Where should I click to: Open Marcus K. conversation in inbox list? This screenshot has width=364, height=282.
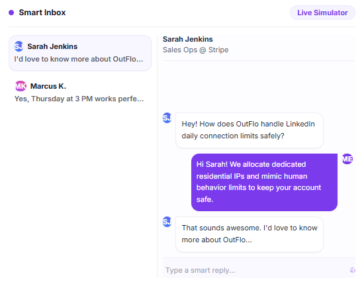[80, 93]
